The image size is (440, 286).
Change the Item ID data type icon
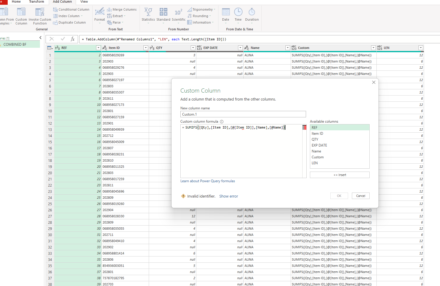(x=105, y=48)
